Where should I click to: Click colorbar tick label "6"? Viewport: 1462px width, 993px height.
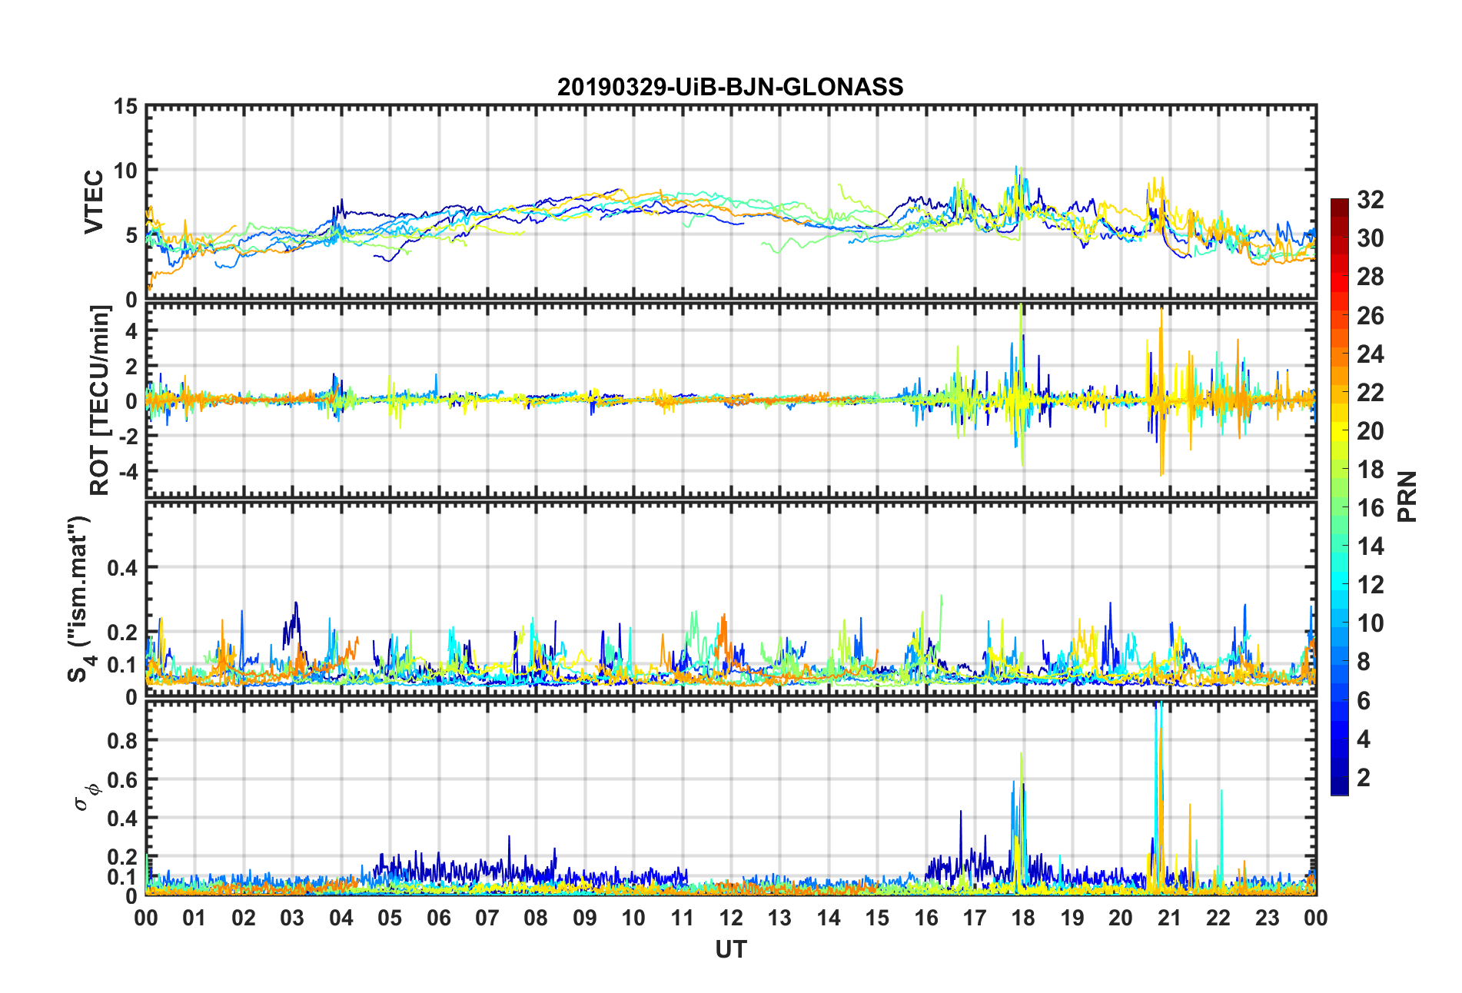coord(1364,700)
